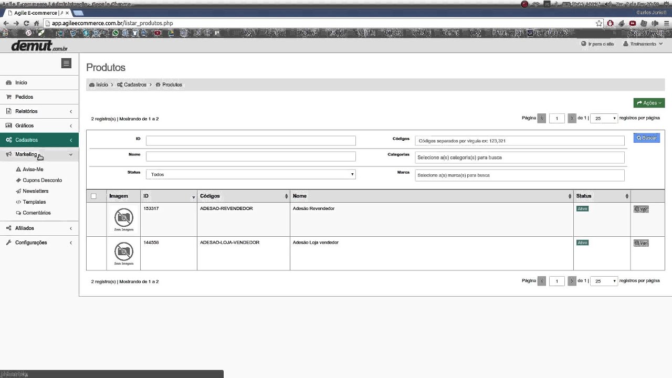Open the Marca selection field
The image size is (672, 378).
pyautogui.click(x=520, y=175)
